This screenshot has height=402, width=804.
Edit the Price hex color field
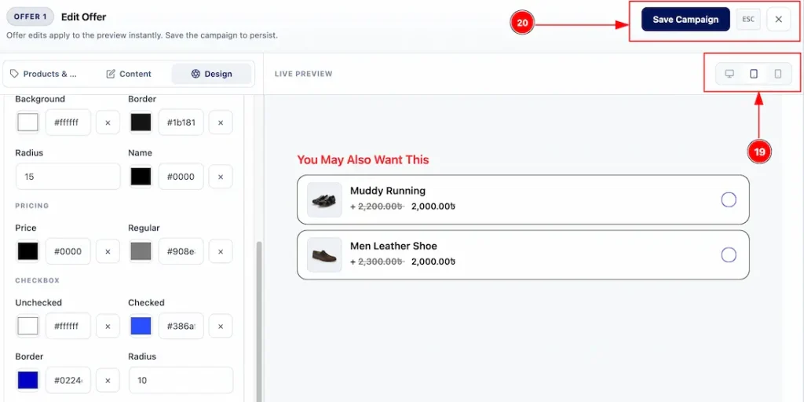pyautogui.click(x=68, y=251)
